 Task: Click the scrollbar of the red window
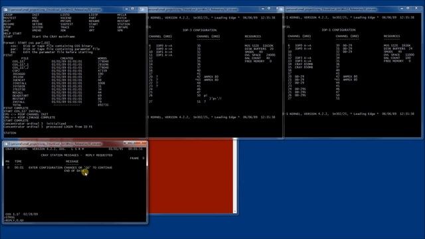(235, 176)
